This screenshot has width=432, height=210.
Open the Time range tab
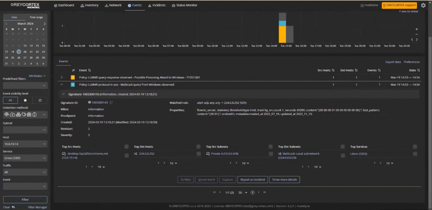tap(36, 17)
